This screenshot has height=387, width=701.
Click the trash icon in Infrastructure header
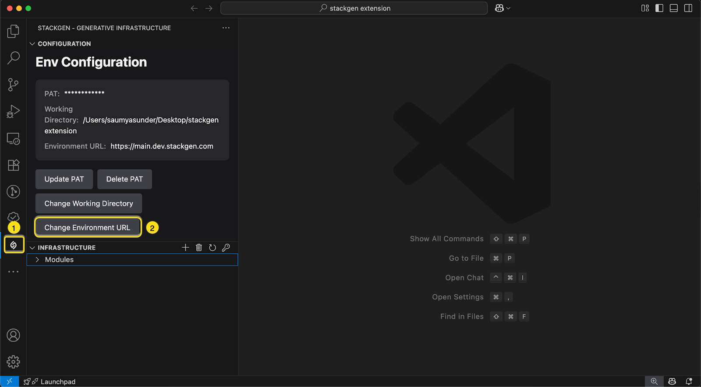coord(199,248)
